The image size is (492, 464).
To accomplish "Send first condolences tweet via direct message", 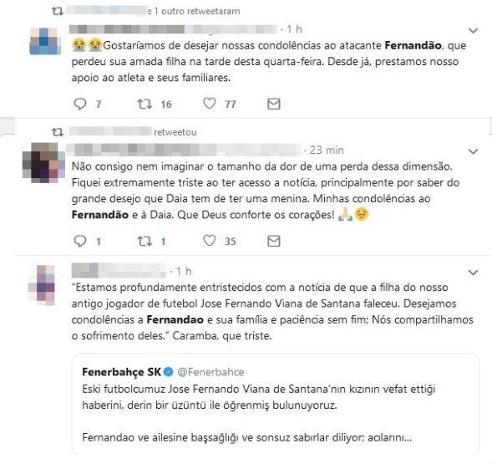I will pyautogui.click(x=274, y=104).
